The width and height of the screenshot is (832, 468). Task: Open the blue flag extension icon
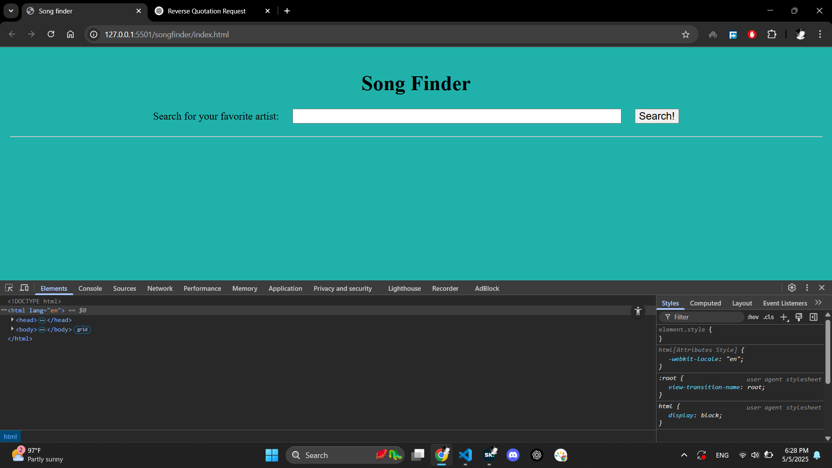click(733, 35)
